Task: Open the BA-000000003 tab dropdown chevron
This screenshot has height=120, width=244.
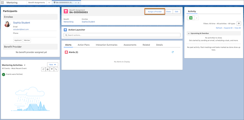Action: click(x=76, y=3)
